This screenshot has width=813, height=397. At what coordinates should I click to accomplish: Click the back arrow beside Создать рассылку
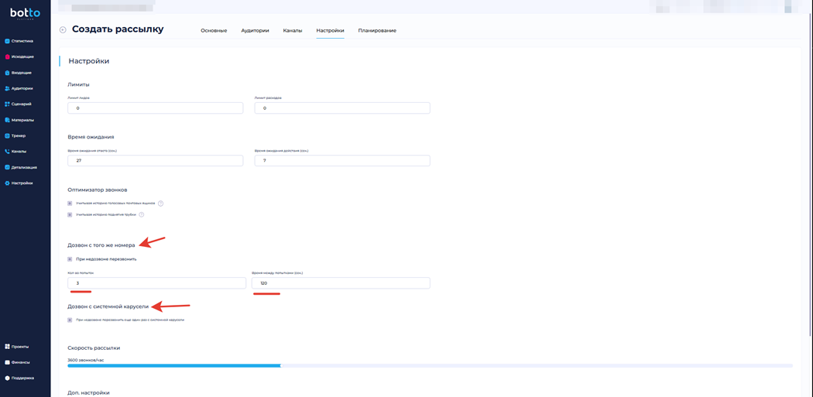click(63, 30)
